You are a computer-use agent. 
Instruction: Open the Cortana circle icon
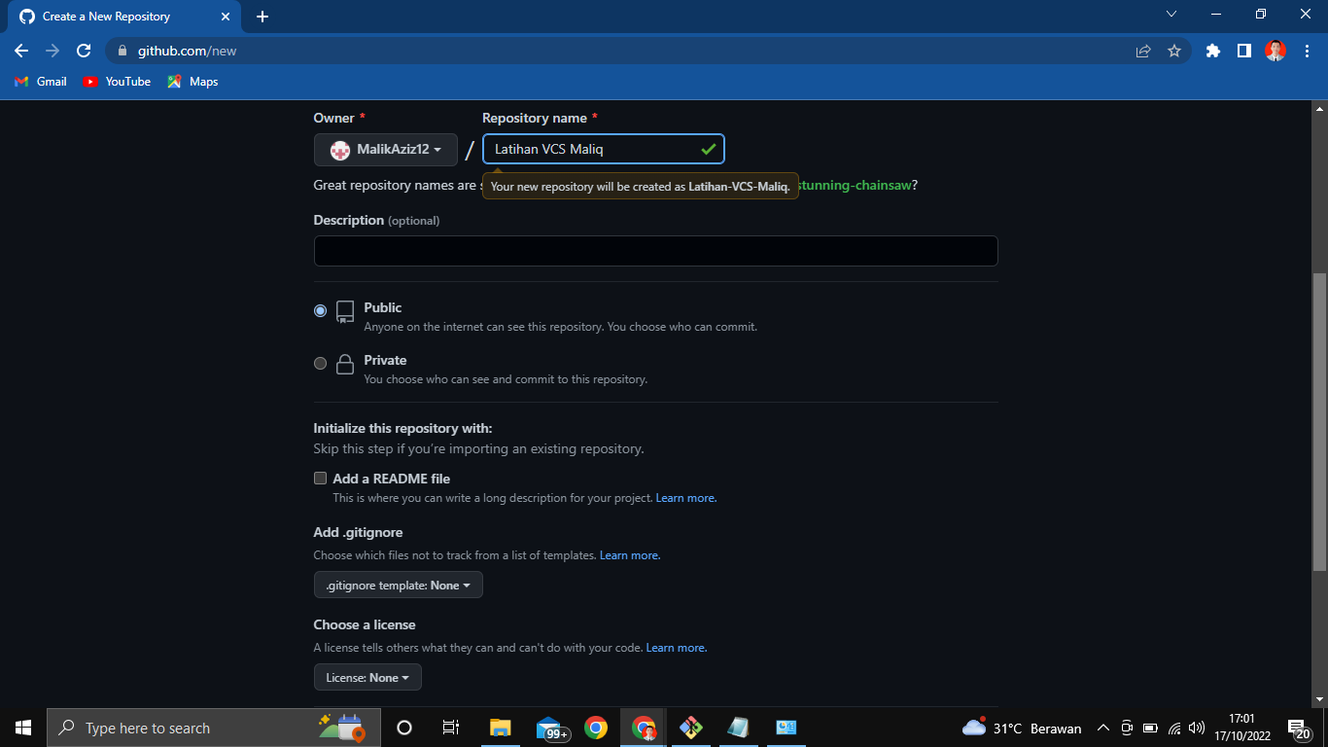[x=404, y=728]
